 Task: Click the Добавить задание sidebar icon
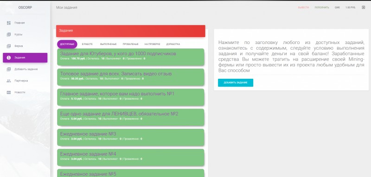pos(9,69)
